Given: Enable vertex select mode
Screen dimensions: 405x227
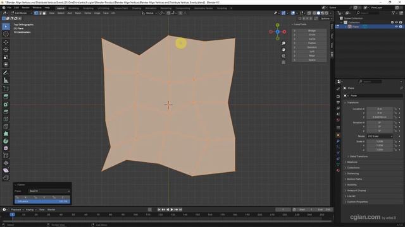Looking at the screenshot, I should 36,13.
